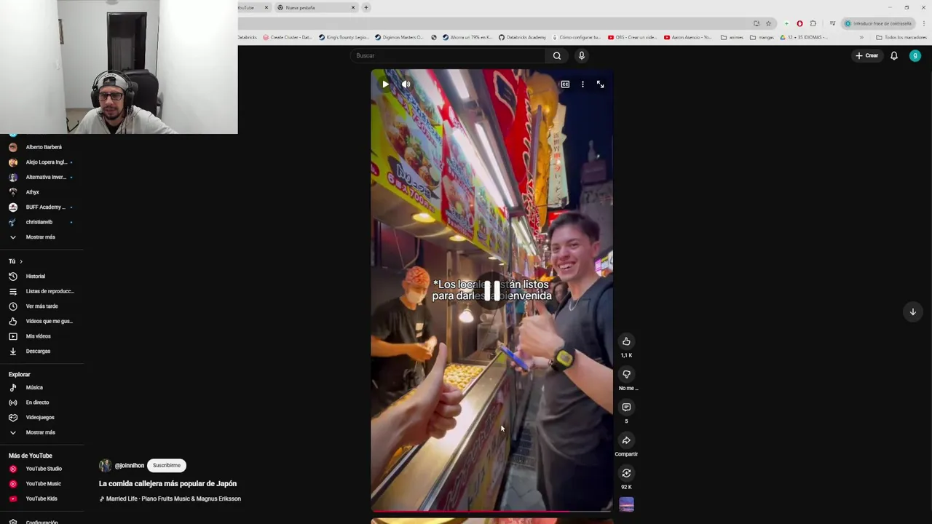This screenshot has height=524, width=932.
Task: Show hidden bookmarks chevron
Action: 861,37
